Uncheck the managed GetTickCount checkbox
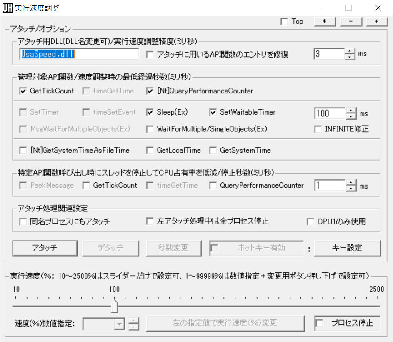Screen dimensions: 393x342 pyautogui.click(x=23, y=91)
